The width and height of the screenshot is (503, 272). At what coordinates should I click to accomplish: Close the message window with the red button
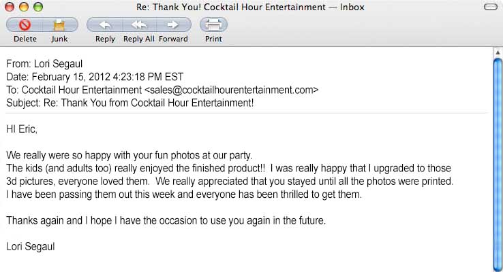click(x=10, y=7)
